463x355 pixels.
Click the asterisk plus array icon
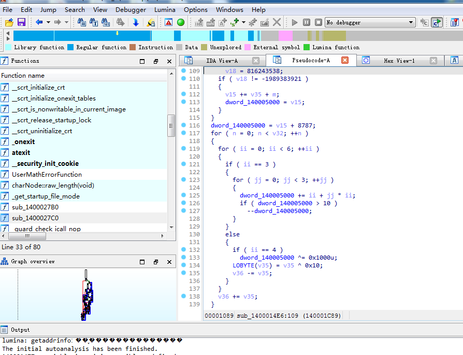(253, 22)
